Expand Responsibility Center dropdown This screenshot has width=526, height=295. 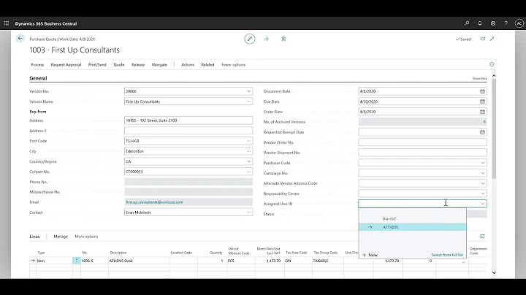click(483, 194)
